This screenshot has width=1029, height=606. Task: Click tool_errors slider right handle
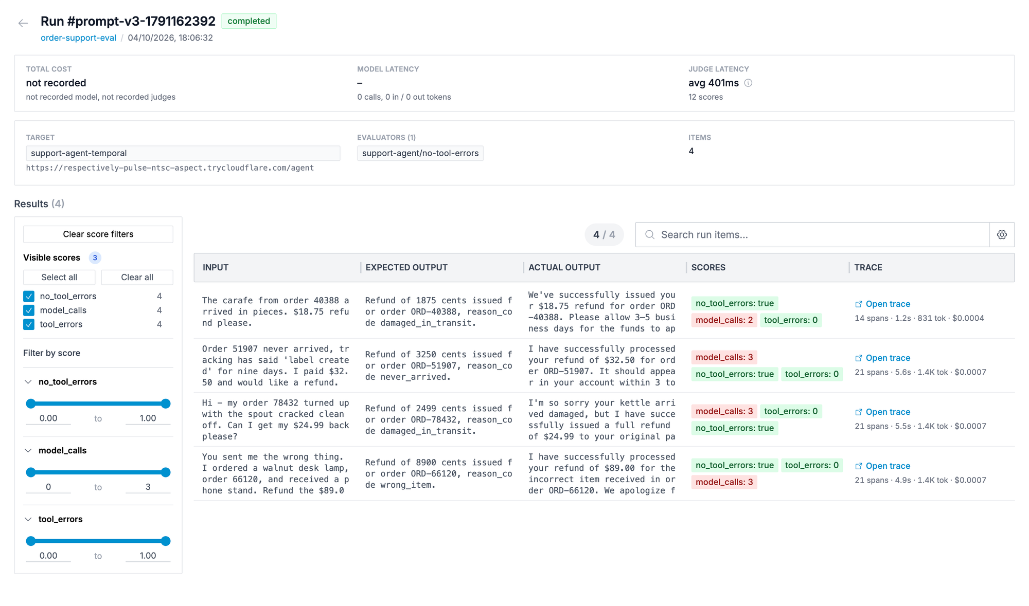pos(165,541)
